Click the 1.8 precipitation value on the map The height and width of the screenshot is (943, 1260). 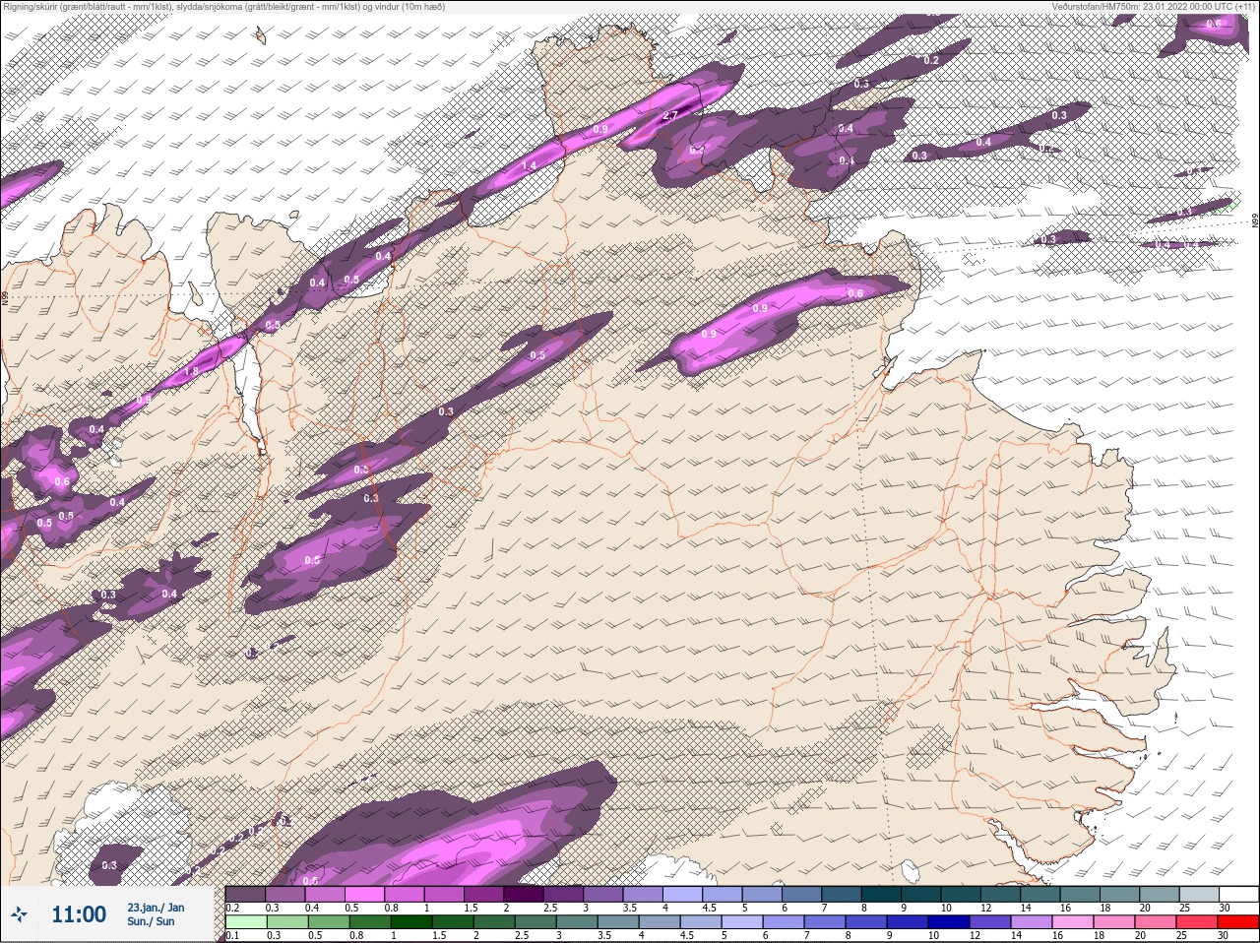pos(192,371)
